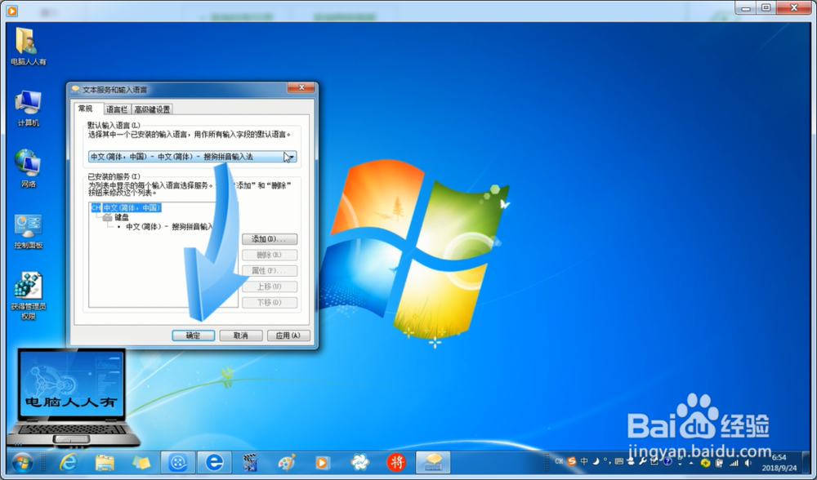The width and height of the screenshot is (817, 480).
Task: Click the volume speaker tray icon
Action: coord(748,463)
